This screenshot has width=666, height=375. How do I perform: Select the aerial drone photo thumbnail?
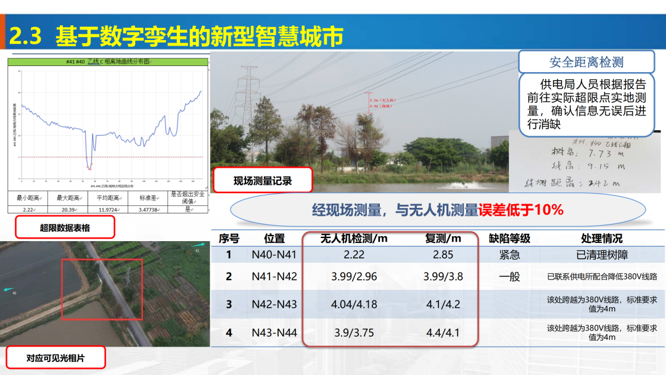click(x=105, y=294)
